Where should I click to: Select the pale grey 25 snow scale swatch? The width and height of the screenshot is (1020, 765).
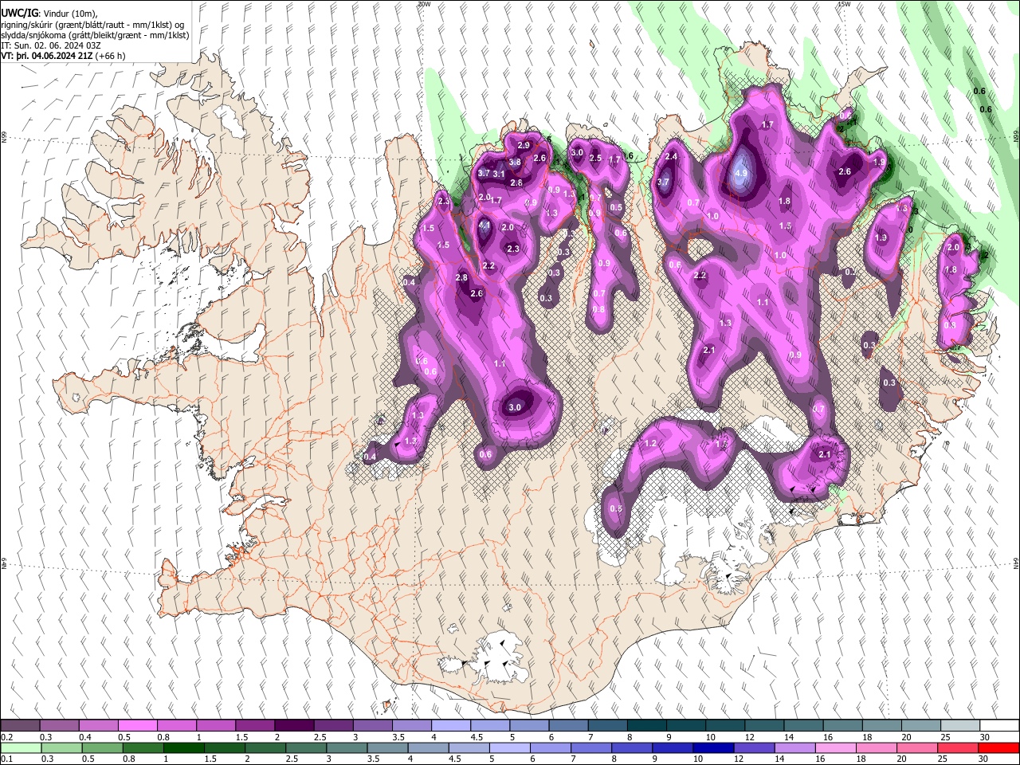click(x=959, y=726)
